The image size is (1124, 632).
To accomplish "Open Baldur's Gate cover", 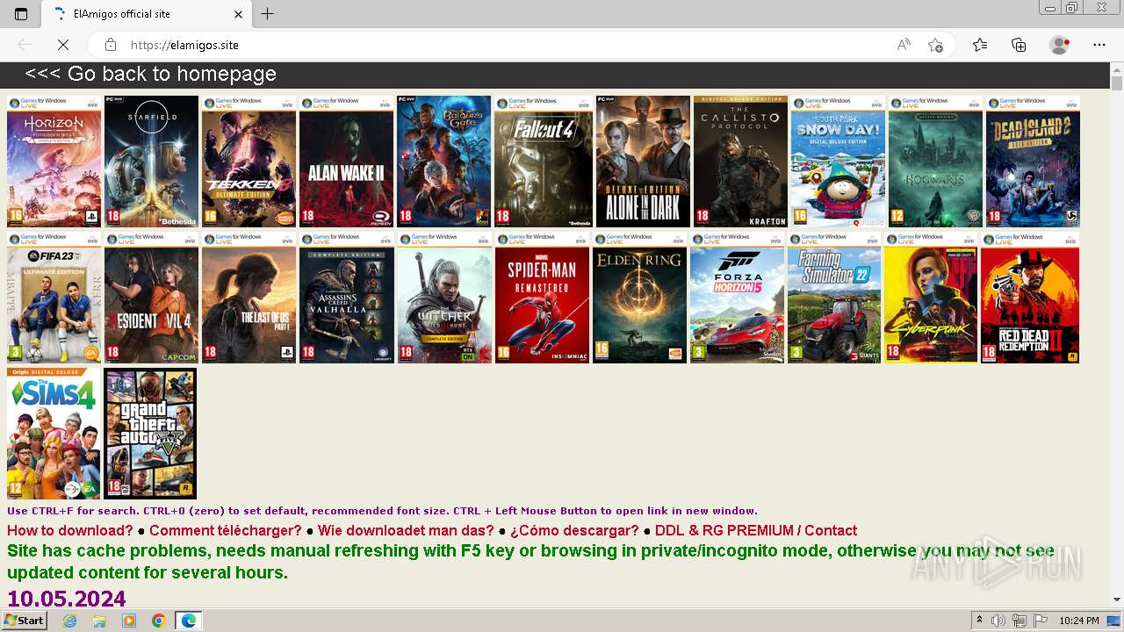I will pos(443,162).
